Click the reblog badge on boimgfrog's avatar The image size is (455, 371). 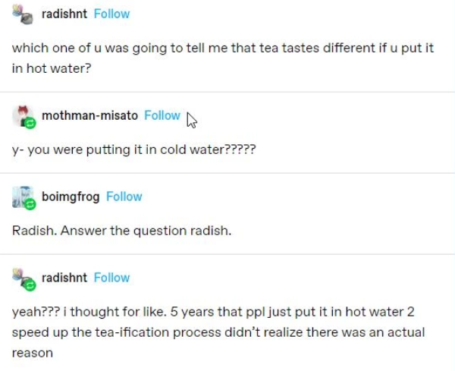click(30, 204)
